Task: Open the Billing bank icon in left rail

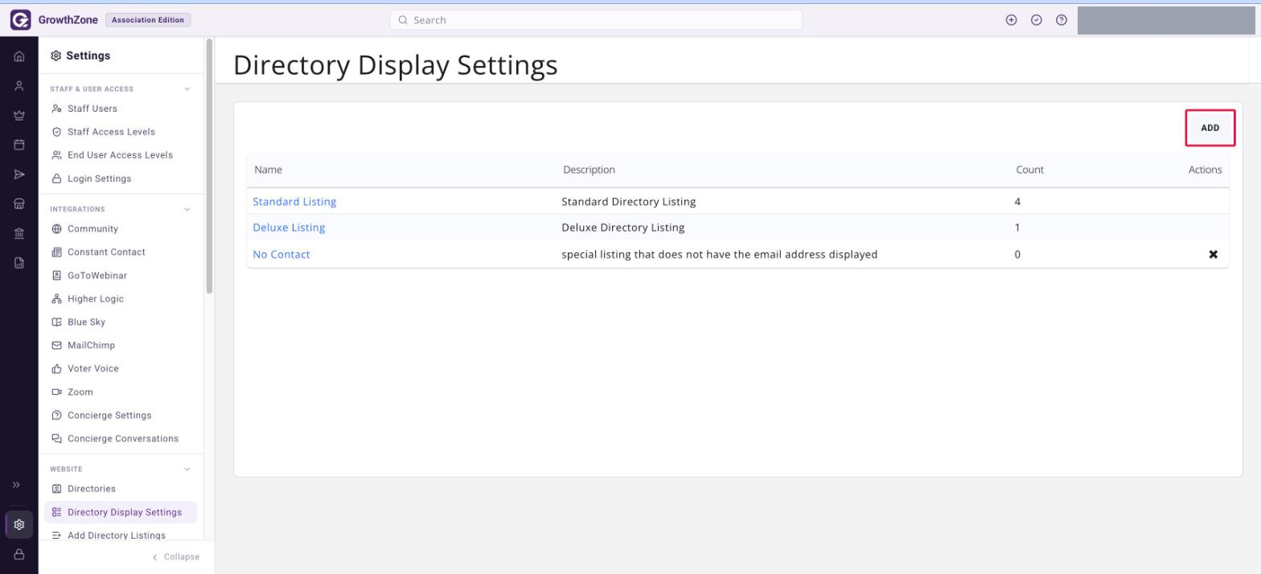Action: 19,233
